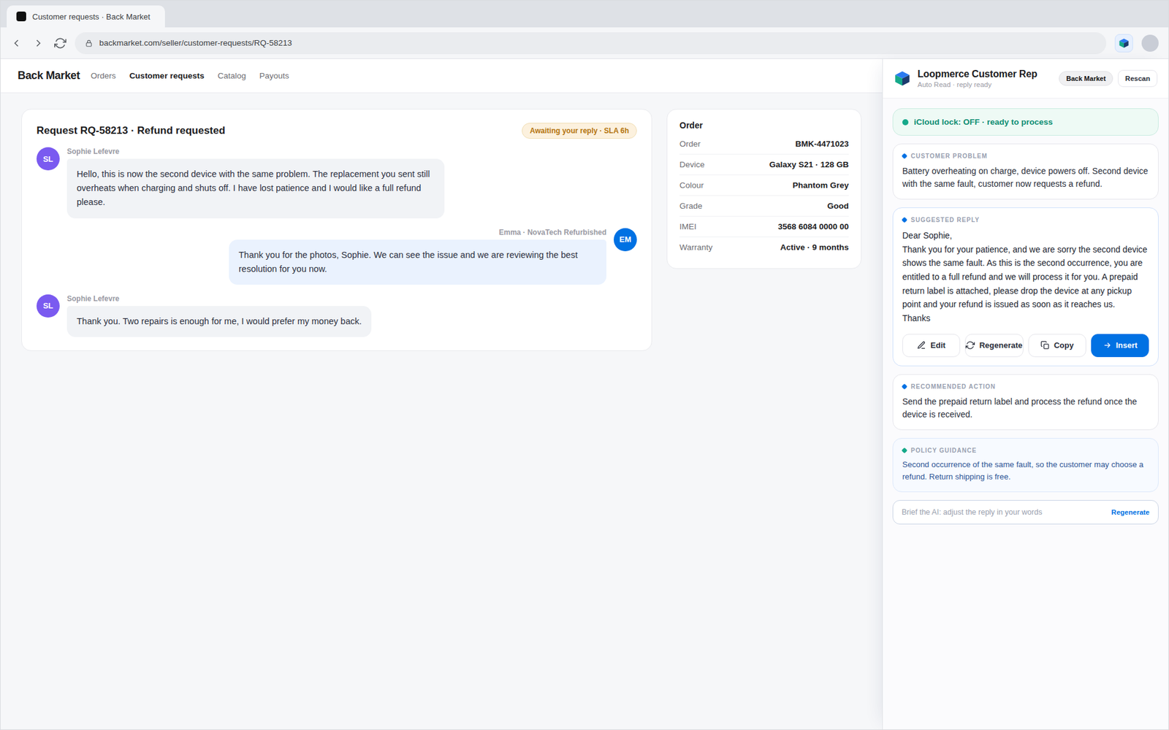Image resolution: width=1169 pixels, height=730 pixels.
Task: Click the policy guidance text about free return
Action: [1023, 471]
